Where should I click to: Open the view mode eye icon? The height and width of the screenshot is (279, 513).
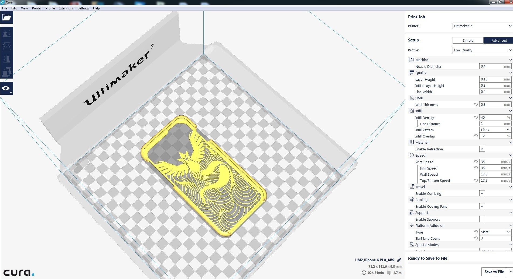(6, 88)
